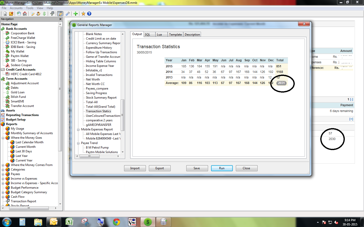Image resolution: width=364 pixels, height=227 pixels.
Task: Click the Open Database folder icon
Action: click(x=11, y=14)
